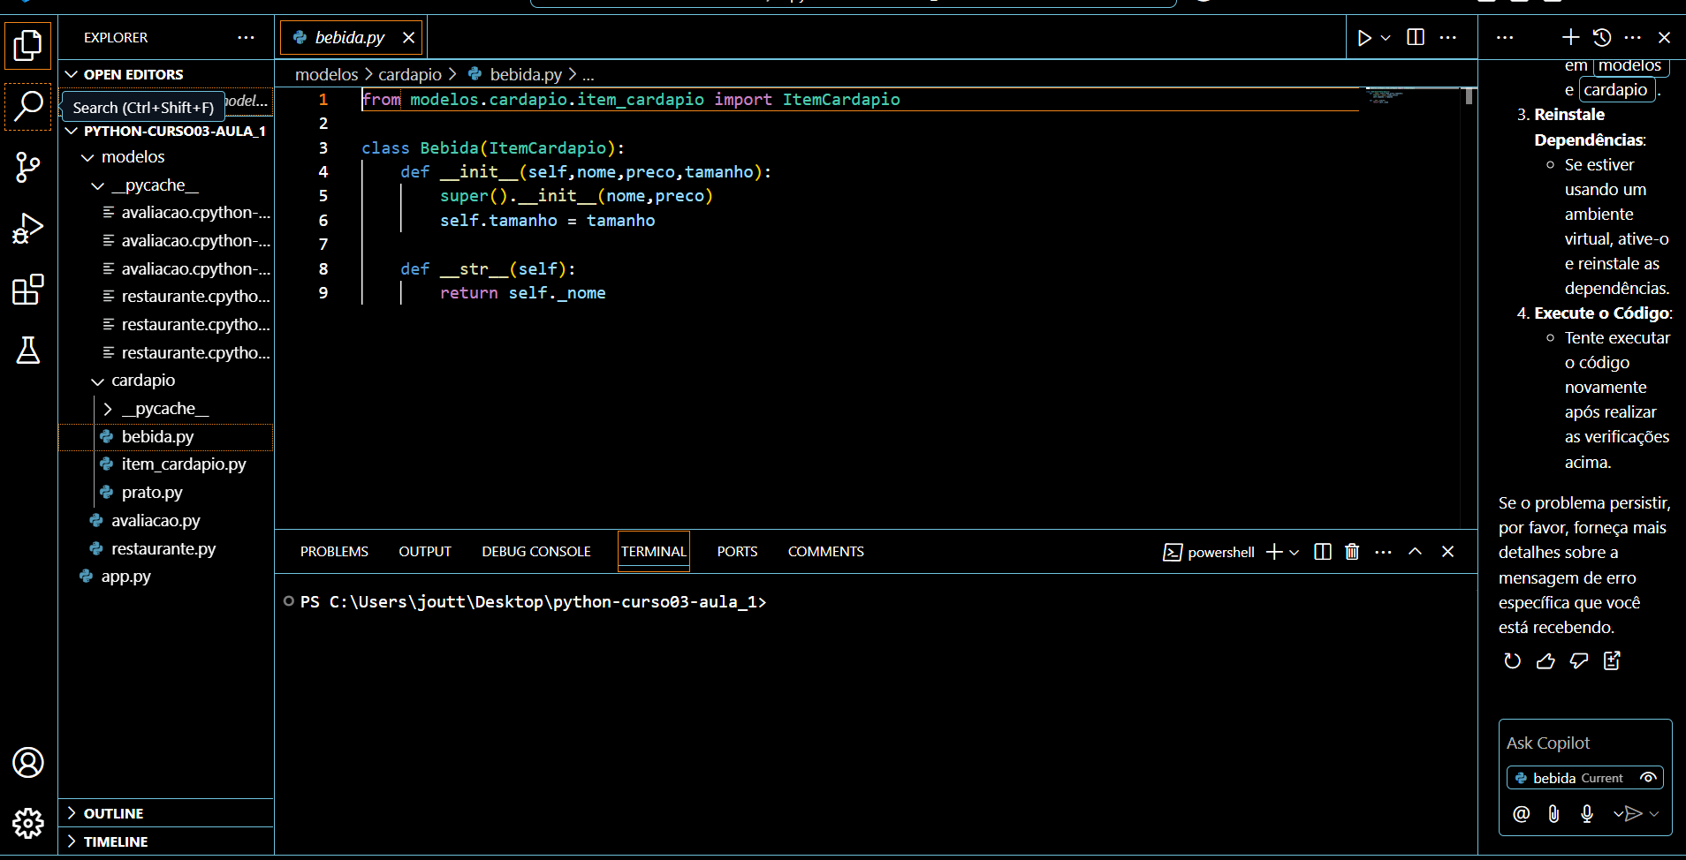Screen dimensions: 1686x860
Task: Maximize the panel size chevron
Action: [1415, 552]
